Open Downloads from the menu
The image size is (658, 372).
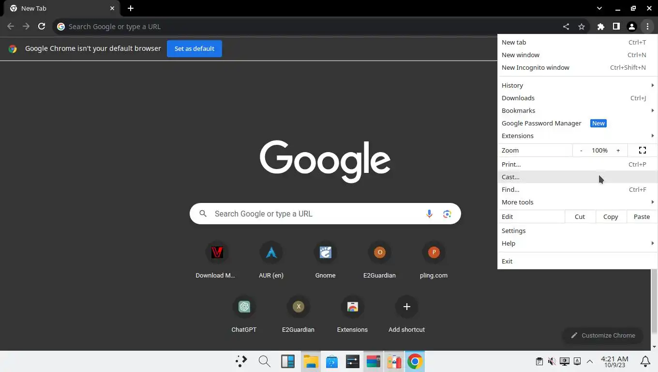point(577,98)
